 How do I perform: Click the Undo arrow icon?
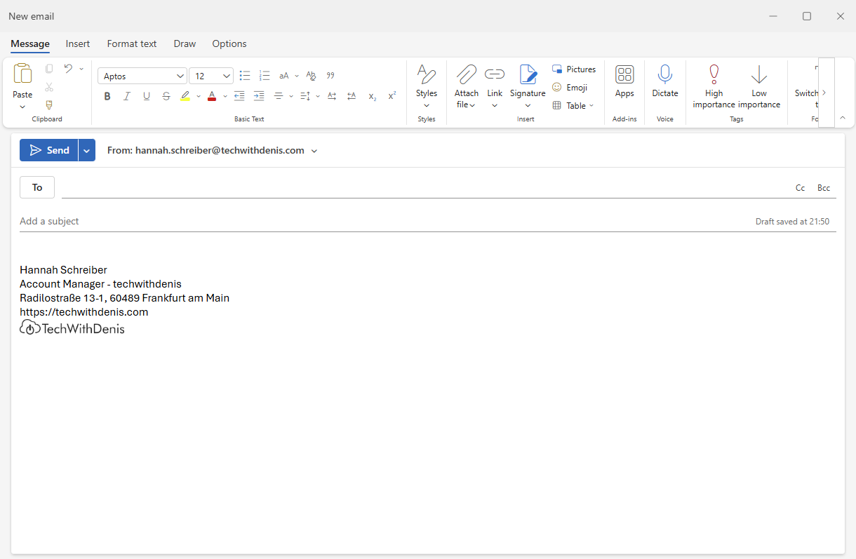point(68,69)
